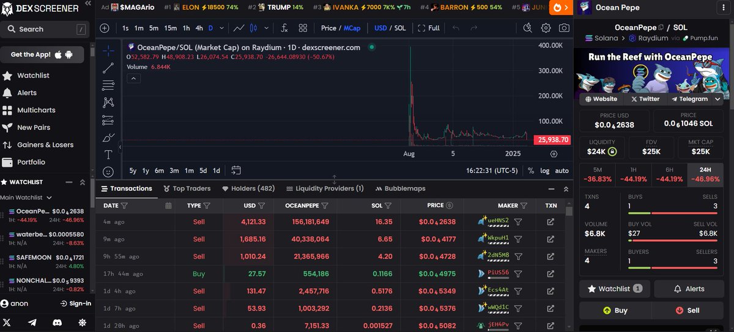Select the trend line drawing tool
The height and width of the screenshot is (332, 734).
(x=108, y=68)
